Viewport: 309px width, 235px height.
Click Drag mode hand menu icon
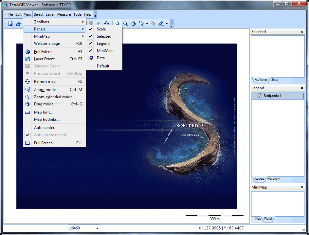point(27,104)
